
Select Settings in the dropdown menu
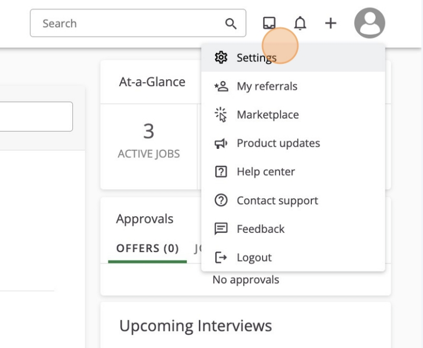[x=293, y=57]
